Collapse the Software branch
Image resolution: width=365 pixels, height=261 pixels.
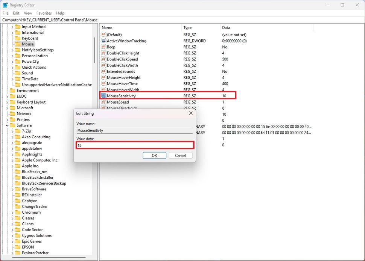click(x=7, y=125)
